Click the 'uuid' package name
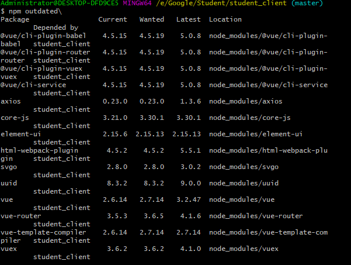 9,183
